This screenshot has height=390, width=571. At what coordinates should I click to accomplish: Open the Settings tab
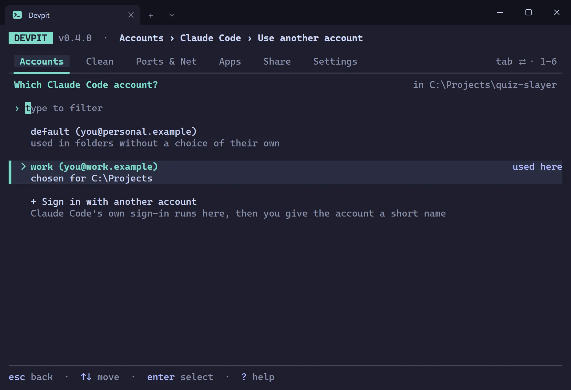point(335,62)
